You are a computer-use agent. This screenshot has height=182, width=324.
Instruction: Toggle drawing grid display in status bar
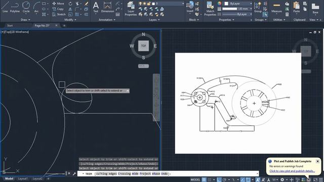click(204, 180)
